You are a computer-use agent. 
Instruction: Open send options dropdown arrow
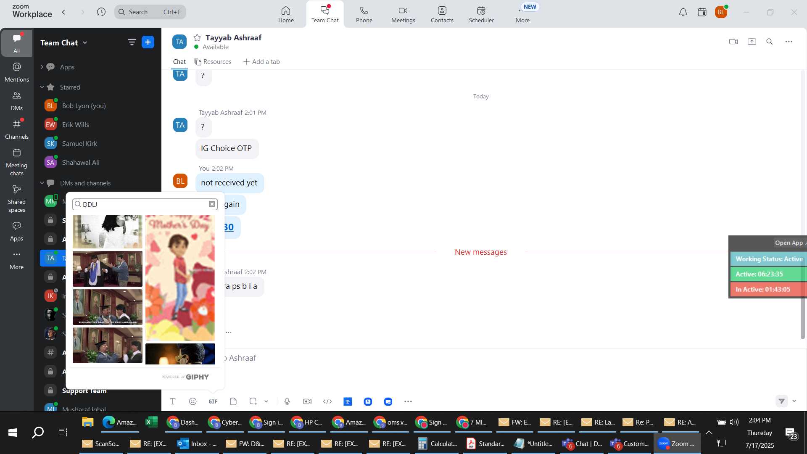[x=794, y=401]
